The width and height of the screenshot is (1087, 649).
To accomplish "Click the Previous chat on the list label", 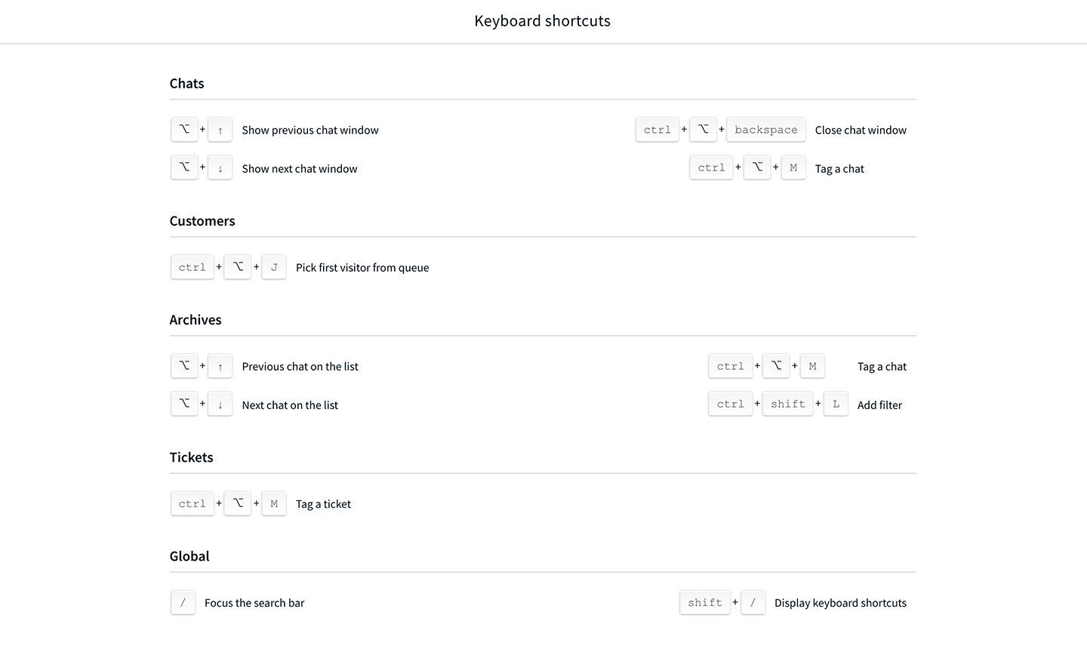I will (x=300, y=366).
